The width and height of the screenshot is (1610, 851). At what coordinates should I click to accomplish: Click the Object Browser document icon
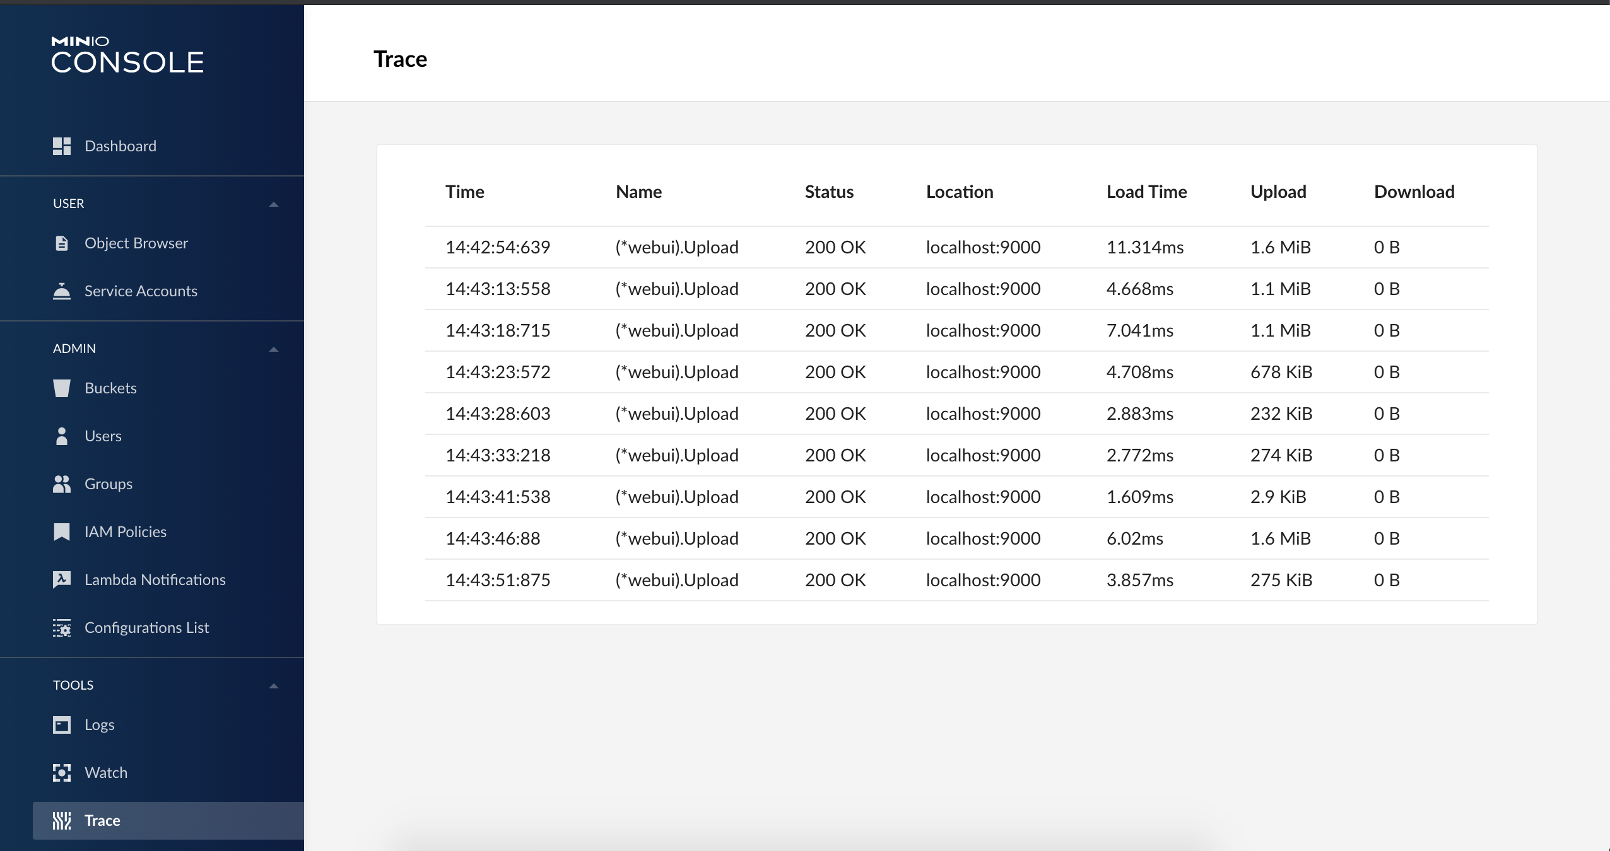pyautogui.click(x=62, y=243)
